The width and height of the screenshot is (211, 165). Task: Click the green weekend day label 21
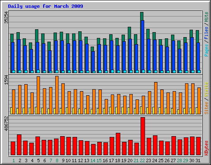coord(136,160)
